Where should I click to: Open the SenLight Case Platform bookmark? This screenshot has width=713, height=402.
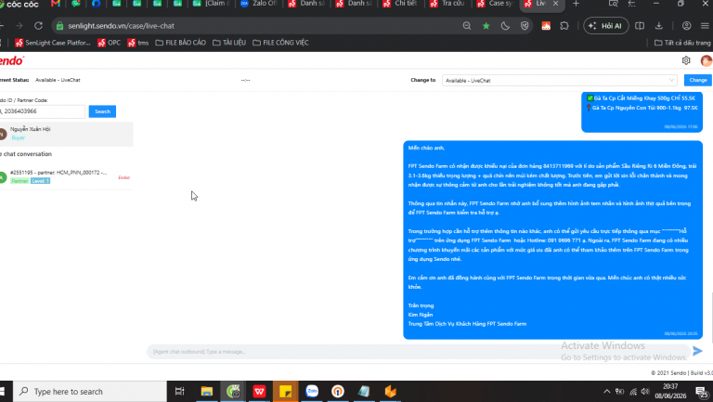pyautogui.click(x=53, y=43)
